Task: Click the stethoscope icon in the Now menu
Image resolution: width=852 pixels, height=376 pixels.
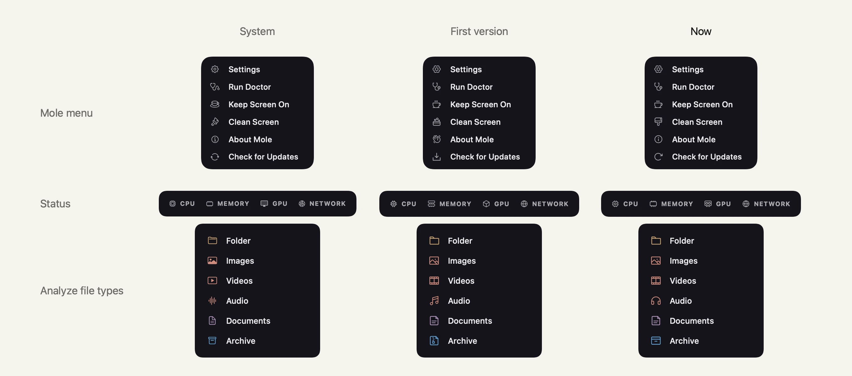Action: coord(658,87)
